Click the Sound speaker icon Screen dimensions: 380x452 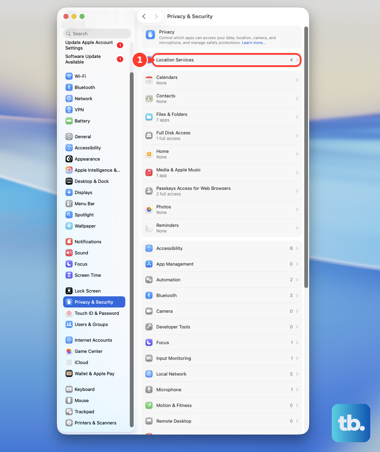(x=69, y=253)
